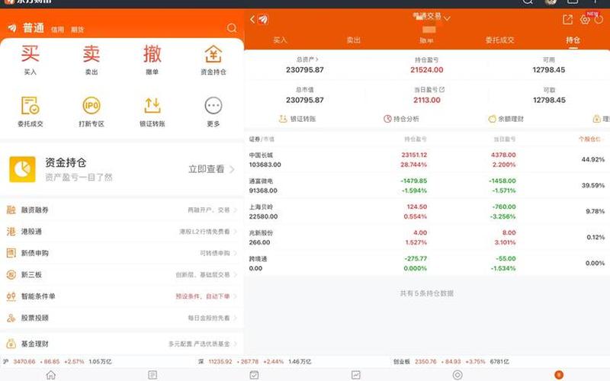Image resolution: width=610 pixels, height=381 pixels.
Task: Click the 融 icon beside 融资融券
Action: (11, 210)
